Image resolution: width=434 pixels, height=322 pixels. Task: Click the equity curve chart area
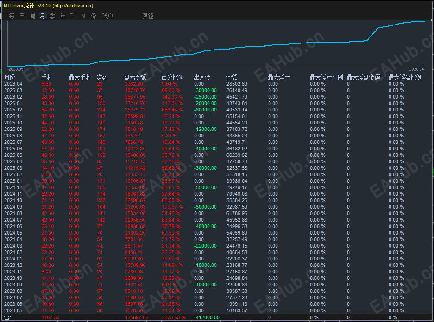coord(213,42)
